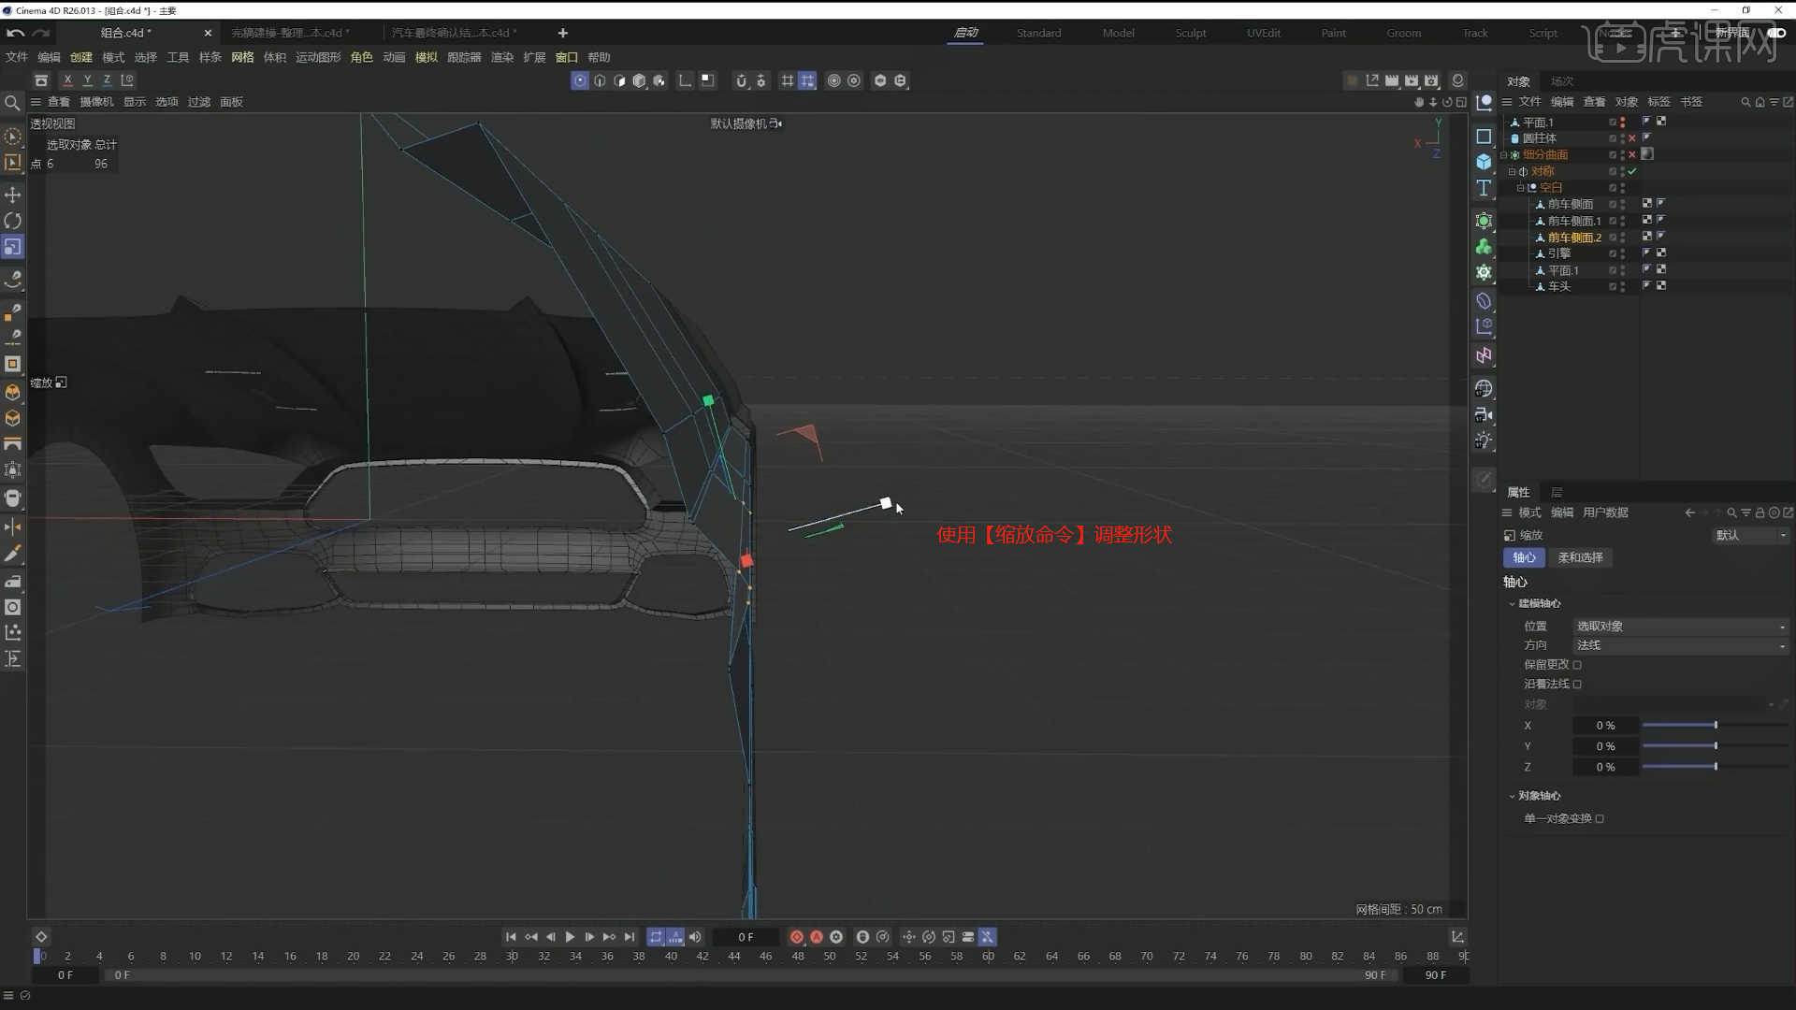
Task: Open the 默认 dropdown in Attributes panel
Action: 1750,535
